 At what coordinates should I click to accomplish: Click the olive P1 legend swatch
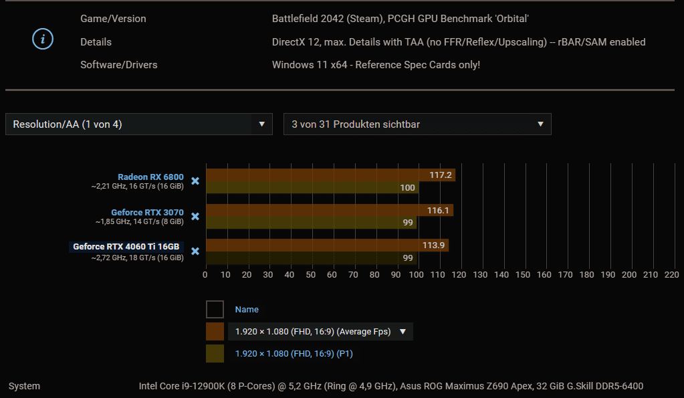coord(215,353)
